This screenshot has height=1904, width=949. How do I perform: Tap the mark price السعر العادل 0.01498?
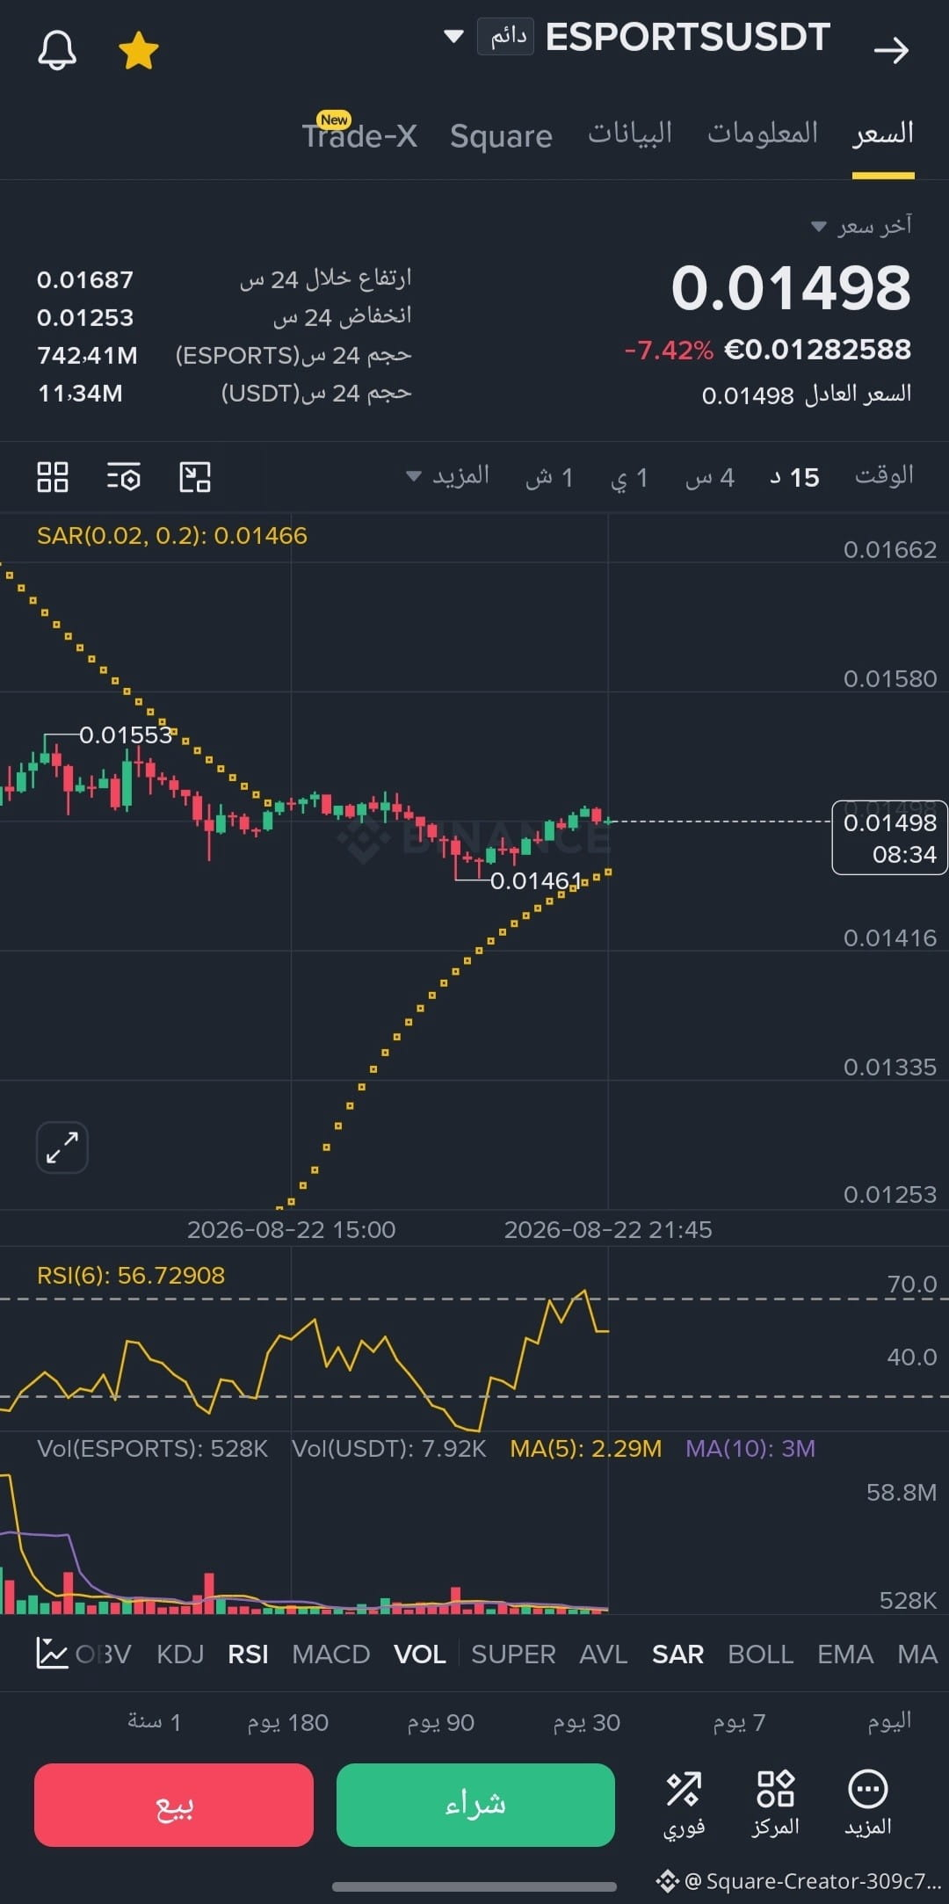point(806,395)
